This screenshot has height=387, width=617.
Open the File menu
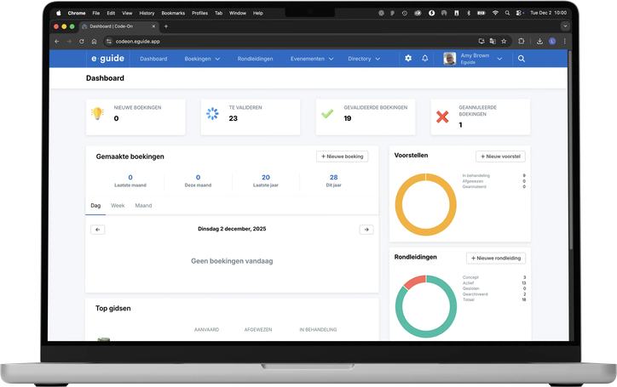[x=96, y=13]
